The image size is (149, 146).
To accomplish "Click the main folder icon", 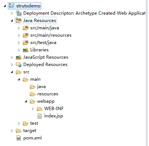I will point(25,79).
